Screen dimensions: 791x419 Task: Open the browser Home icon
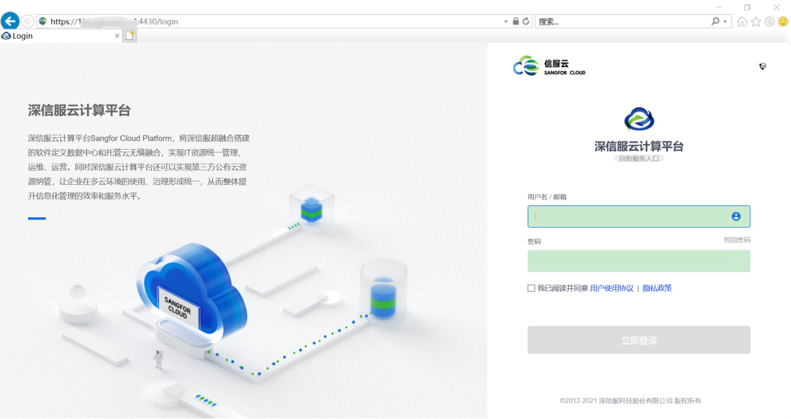coord(742,21)
